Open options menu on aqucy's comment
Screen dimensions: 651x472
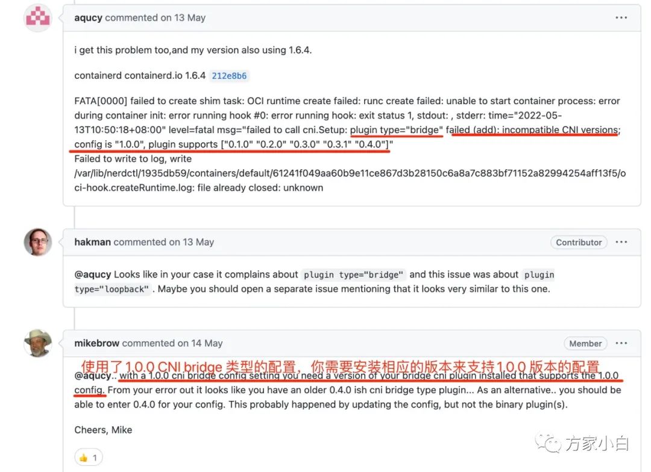pyautogui.click(x=621, y=17)
